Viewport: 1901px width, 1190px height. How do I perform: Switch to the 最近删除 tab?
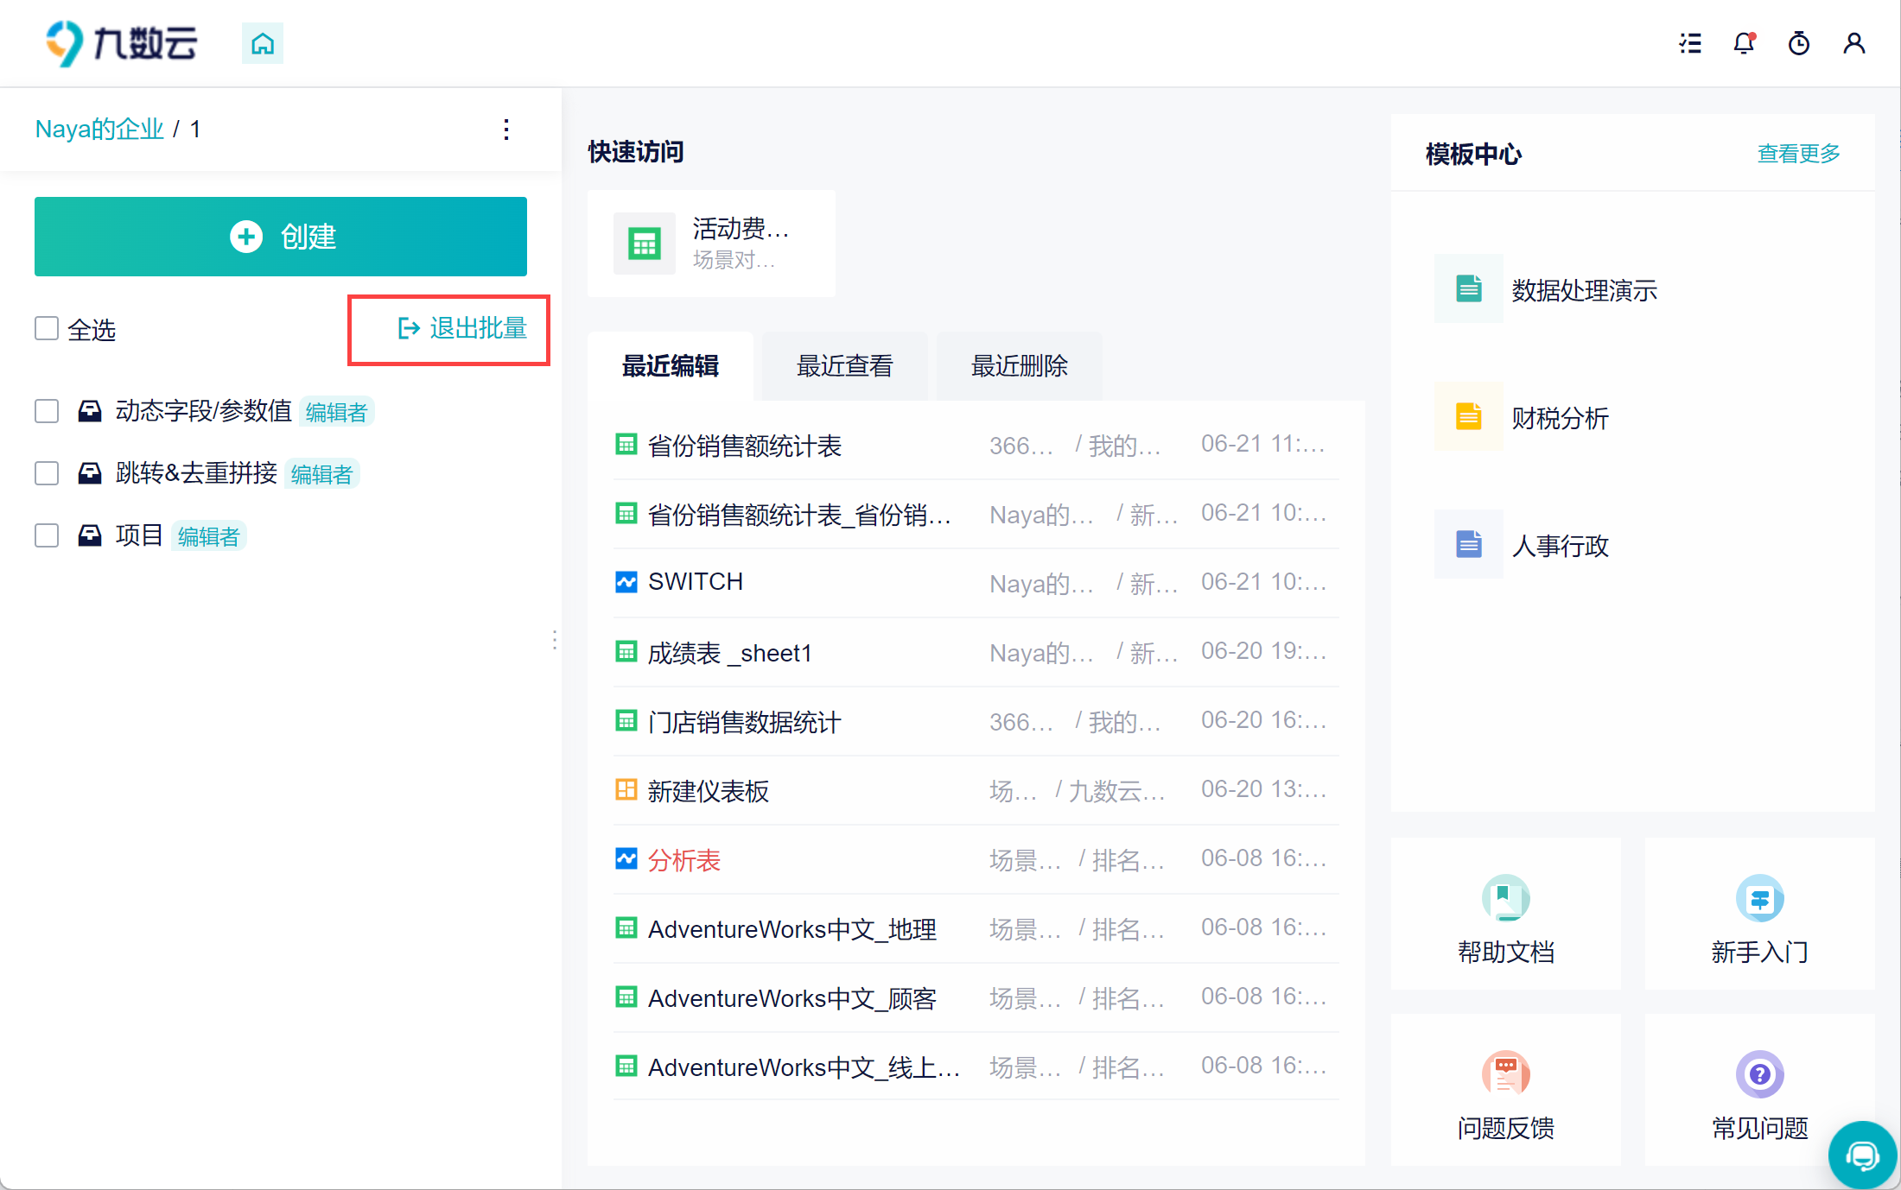pyautogui.click(x=1019, y=366)
